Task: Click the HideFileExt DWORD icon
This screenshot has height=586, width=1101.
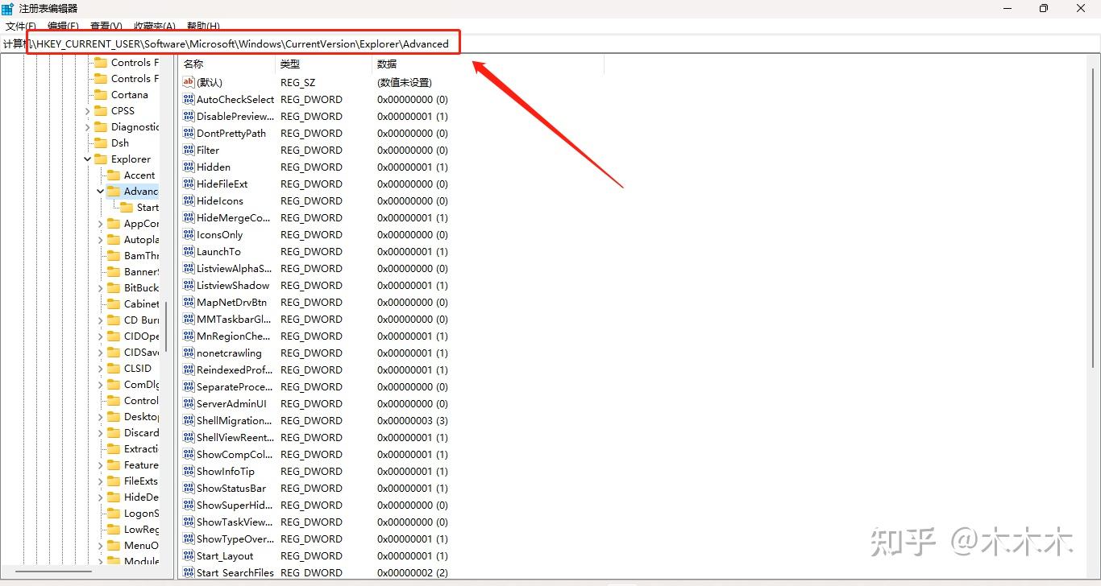Action: pos(189,184)
